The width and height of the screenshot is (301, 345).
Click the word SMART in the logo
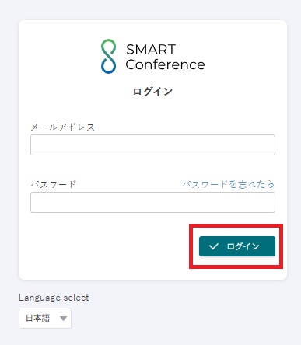[151, 49]
